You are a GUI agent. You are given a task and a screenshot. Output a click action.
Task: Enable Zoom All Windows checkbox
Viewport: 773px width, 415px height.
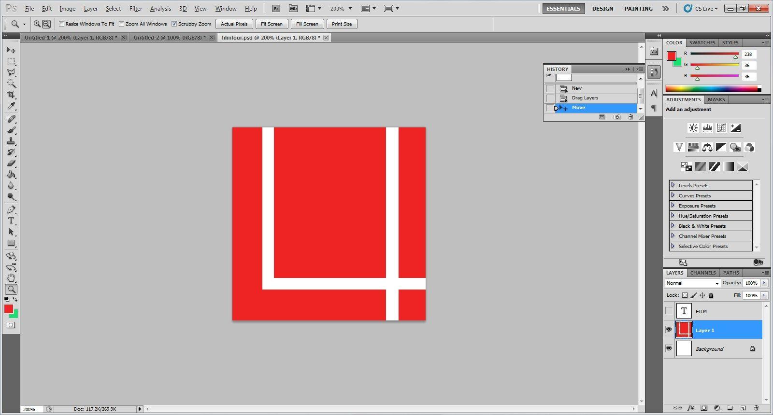[x=122, y=24]
